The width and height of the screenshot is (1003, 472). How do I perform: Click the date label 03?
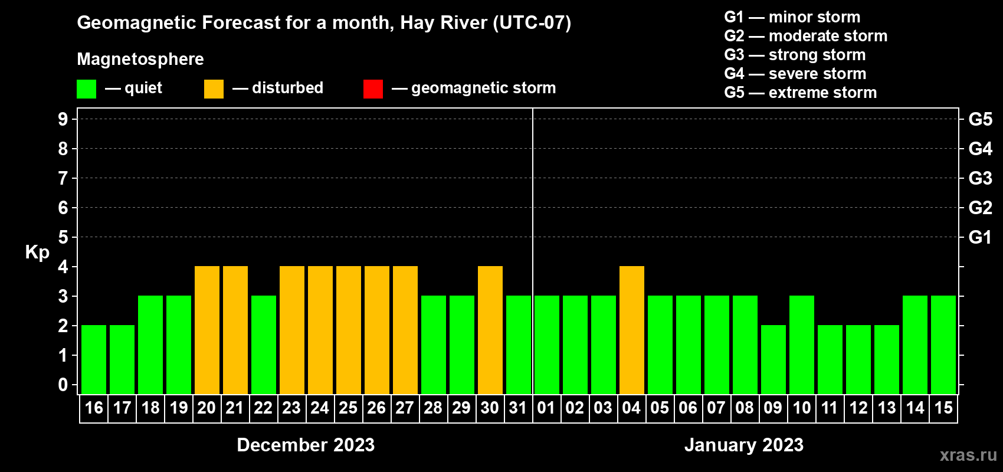[x=603, y=408]
